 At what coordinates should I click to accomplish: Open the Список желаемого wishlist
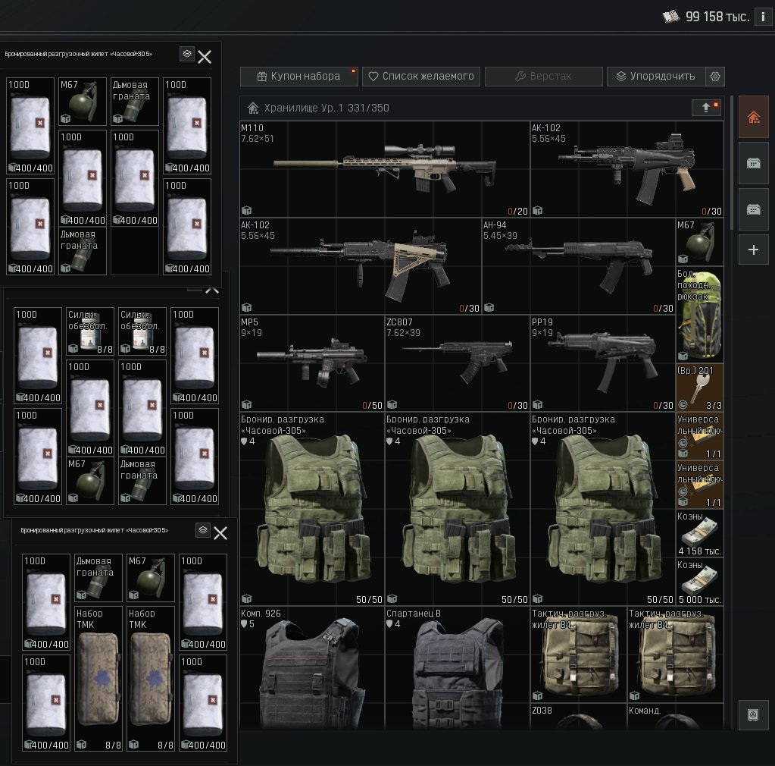[421, 76]
